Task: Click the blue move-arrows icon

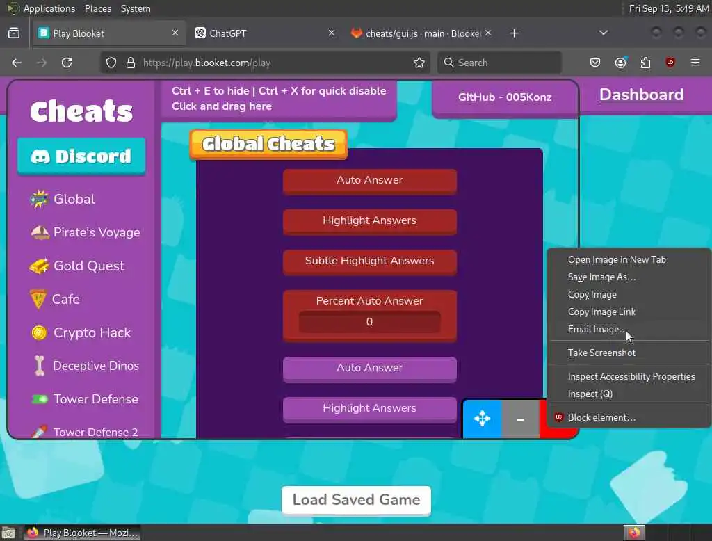Action: [483, 419]
